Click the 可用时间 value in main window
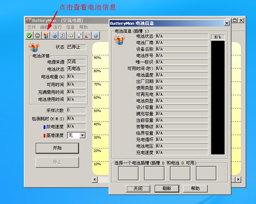The image size is (256, 204). [76, 84]
